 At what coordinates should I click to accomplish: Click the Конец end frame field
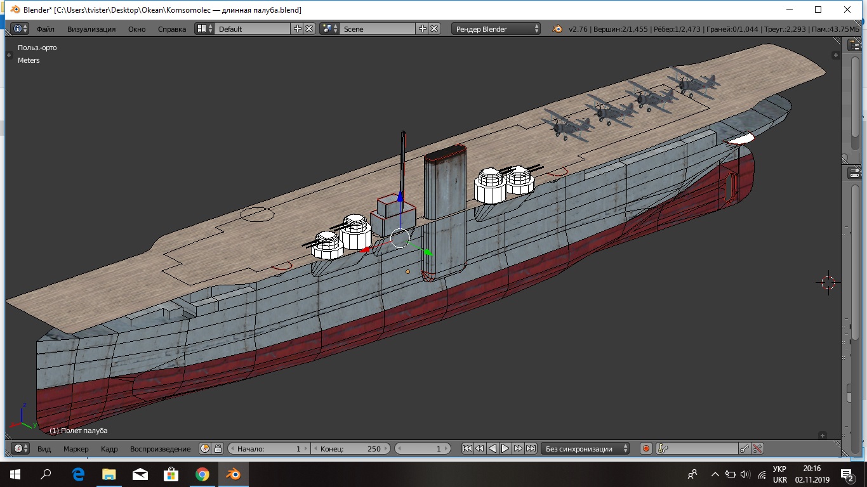coord(350,448)
